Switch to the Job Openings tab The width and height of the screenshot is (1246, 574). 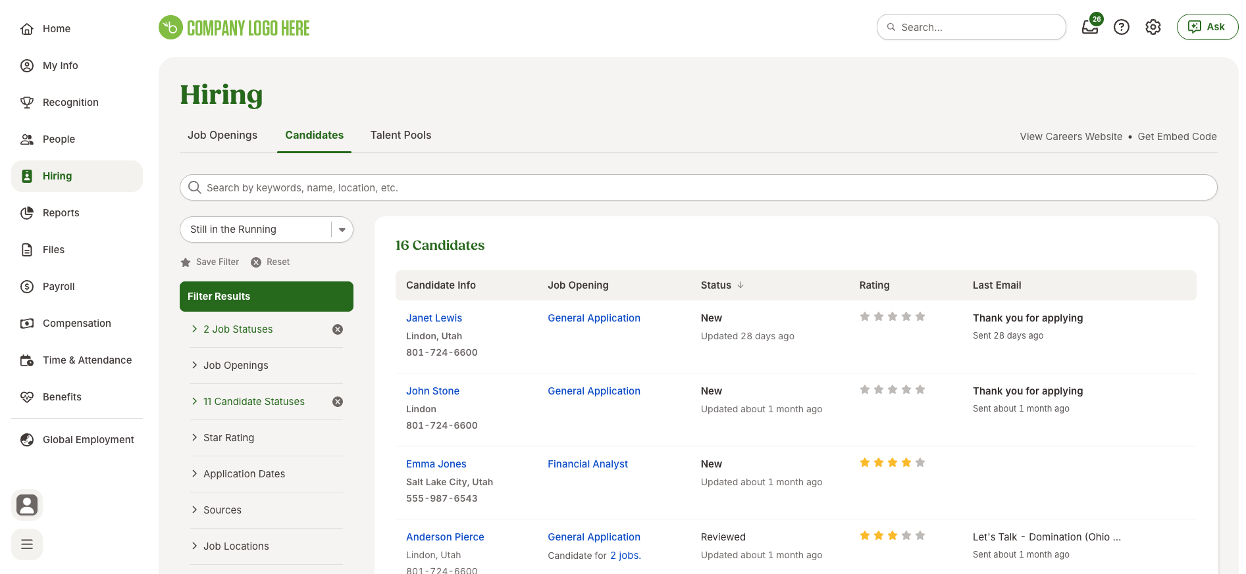(222, 135)
